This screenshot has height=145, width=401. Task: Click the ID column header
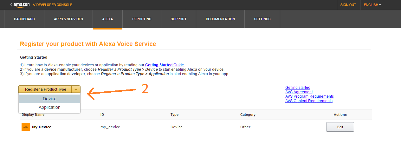click(102, 115)
